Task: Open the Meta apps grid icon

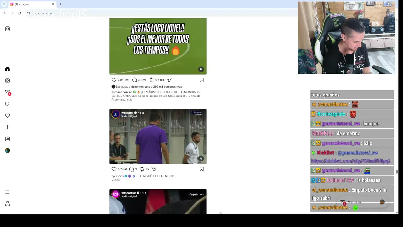Action: (8, 204)
